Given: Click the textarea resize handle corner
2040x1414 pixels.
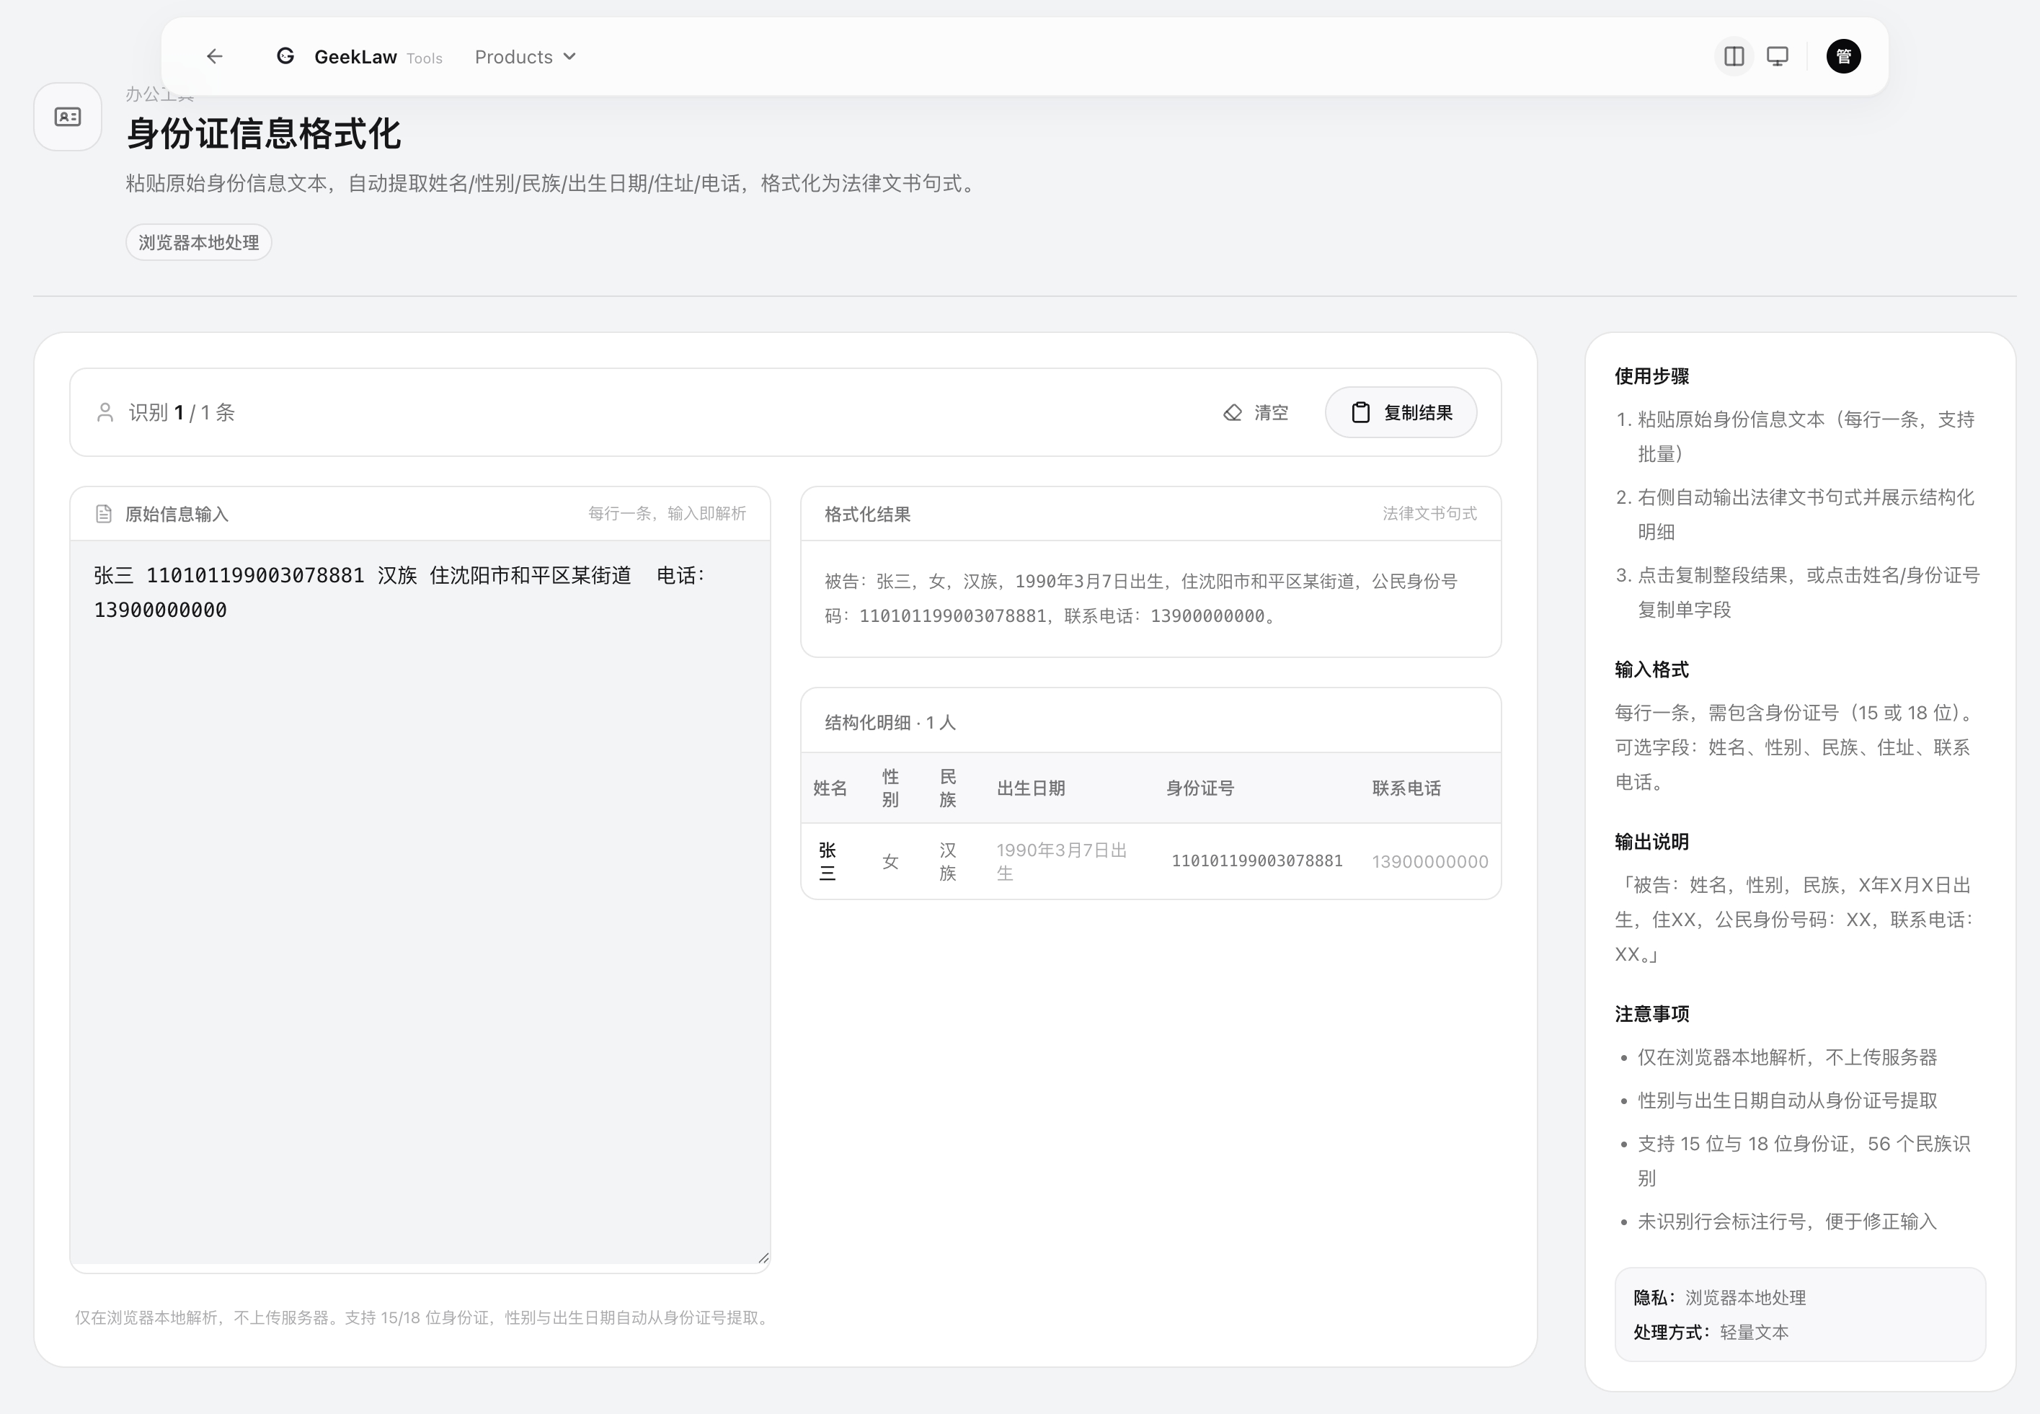Looking at the screenshot, I should [763, 1257].
